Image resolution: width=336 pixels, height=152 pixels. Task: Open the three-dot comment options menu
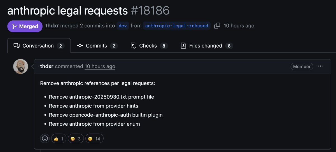pyautogui.click(x=320, y=66)
